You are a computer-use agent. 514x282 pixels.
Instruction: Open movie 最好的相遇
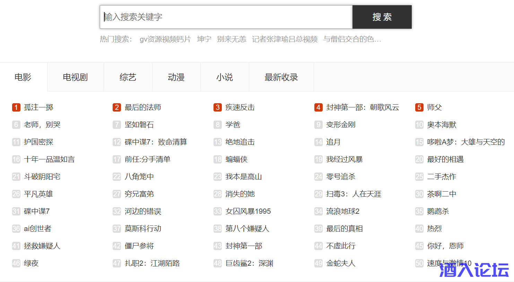[x=445, y=159]
